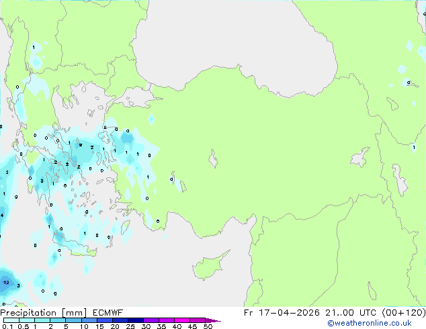Click the 1–2 mm legend color swatch
Viewport: 426px width, 329px height.
pos(42,320)
